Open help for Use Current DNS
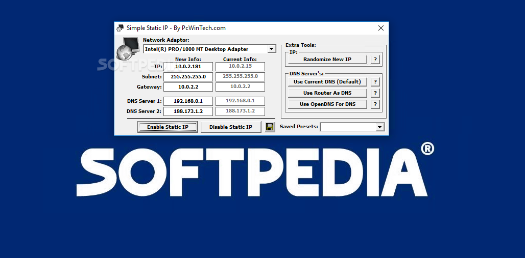 click(x=375, y=82)
